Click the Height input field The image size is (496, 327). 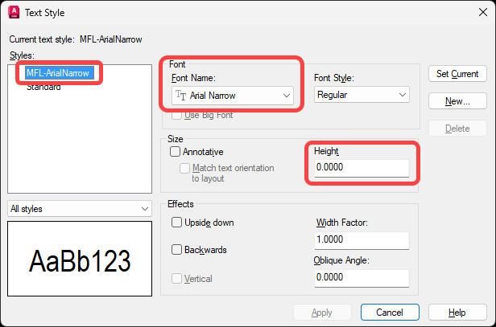[x=361, y=168]
